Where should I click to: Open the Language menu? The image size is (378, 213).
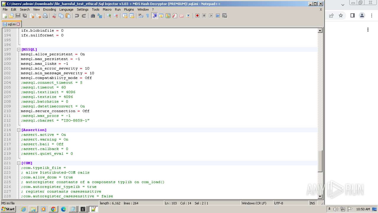click(66, 9)
